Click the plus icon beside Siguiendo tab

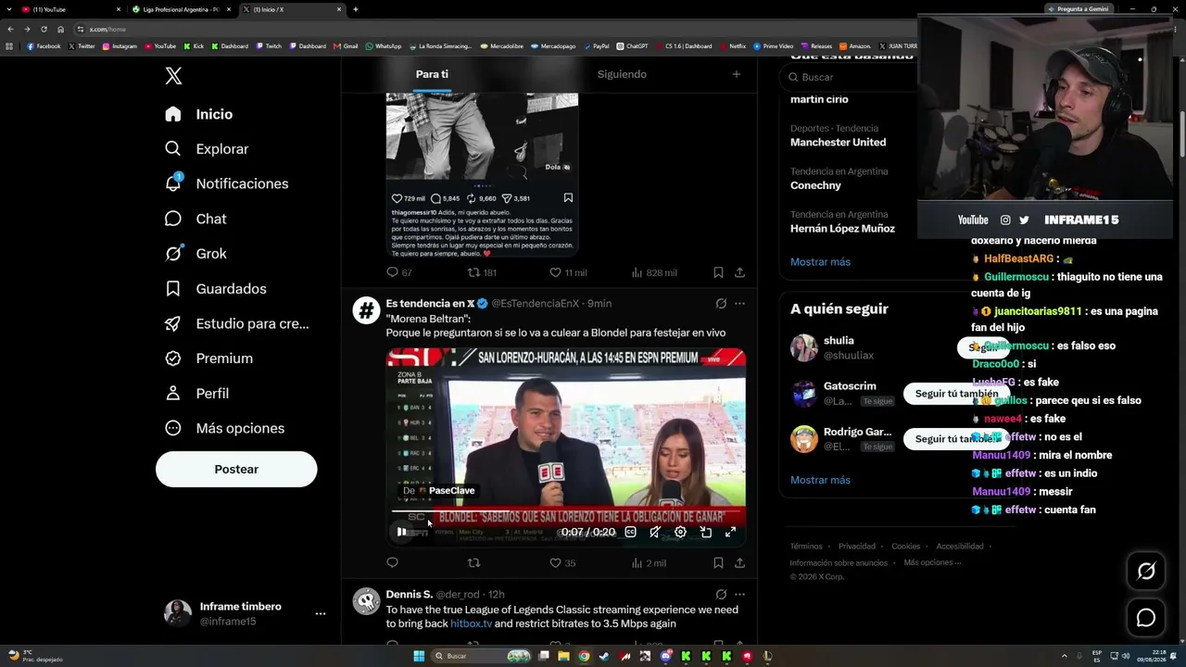pos(737,74)
